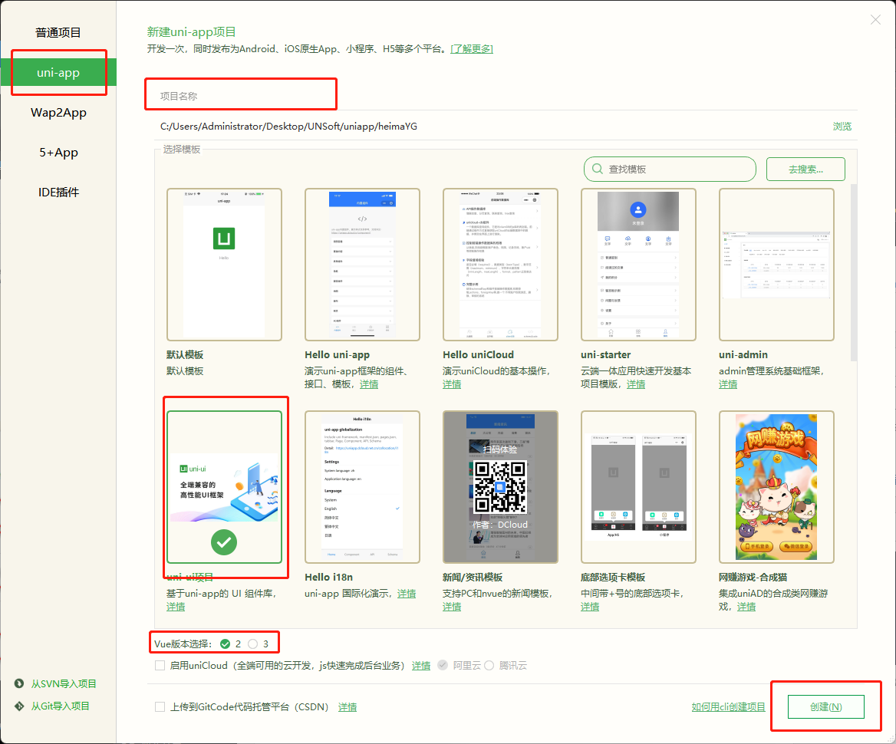The width and height of the screenshot is (896, 744).
Task: Check upload to GitCode option
Action: pos(160,707)
